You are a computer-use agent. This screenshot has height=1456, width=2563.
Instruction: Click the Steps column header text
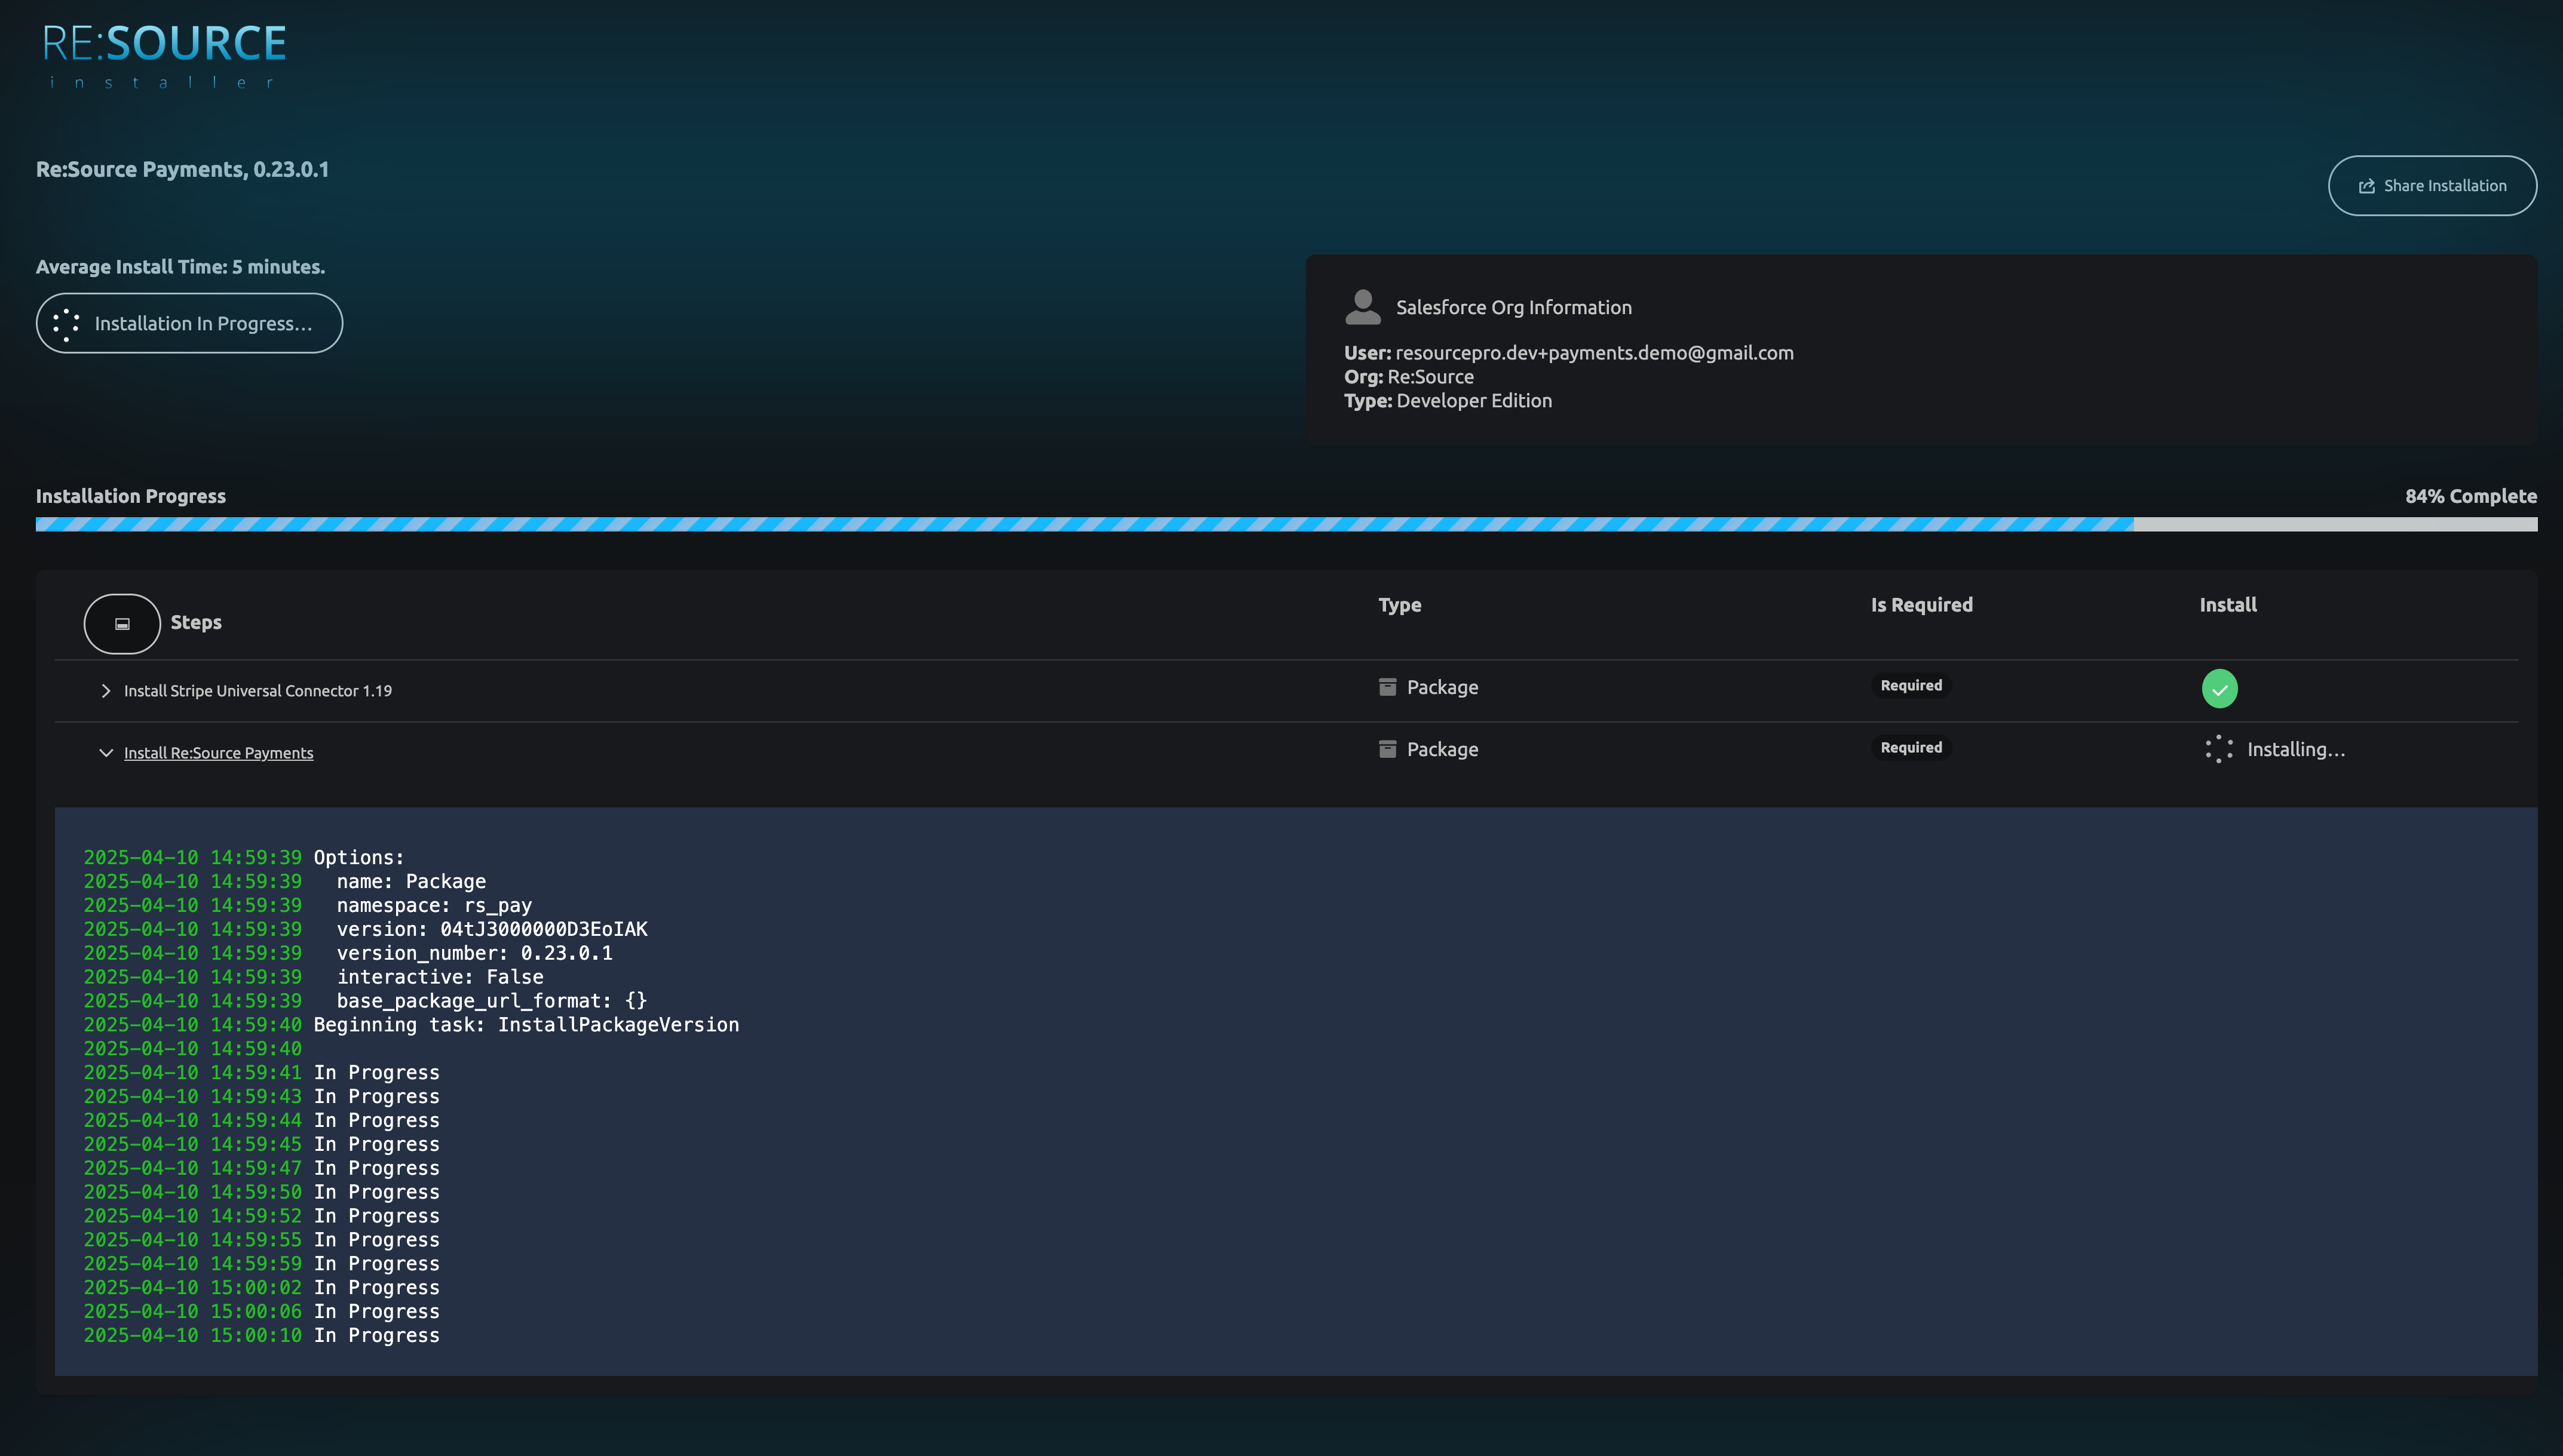coord(196,622)
